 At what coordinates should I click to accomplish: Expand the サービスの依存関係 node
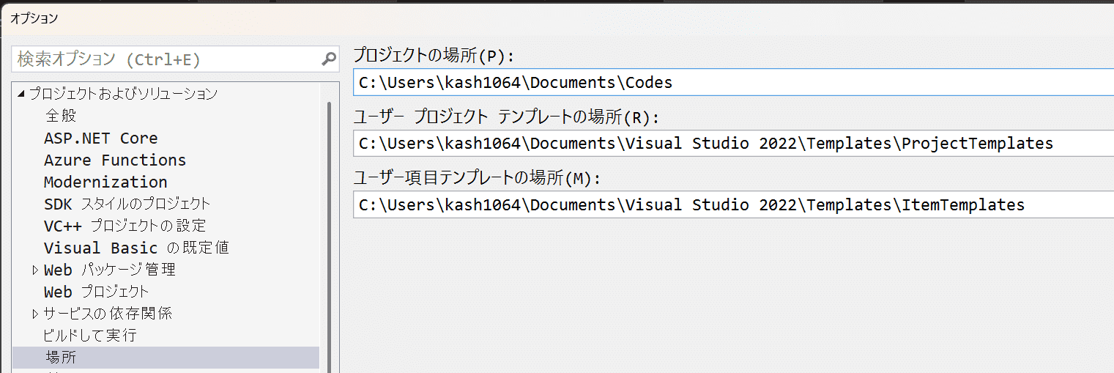35,314
